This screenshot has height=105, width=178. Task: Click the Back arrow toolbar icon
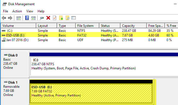[x=4, y=18]
